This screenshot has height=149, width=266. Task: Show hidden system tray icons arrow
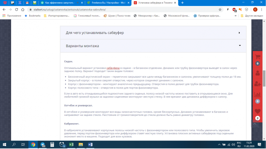pyautogui.click(x=219, y=145)
